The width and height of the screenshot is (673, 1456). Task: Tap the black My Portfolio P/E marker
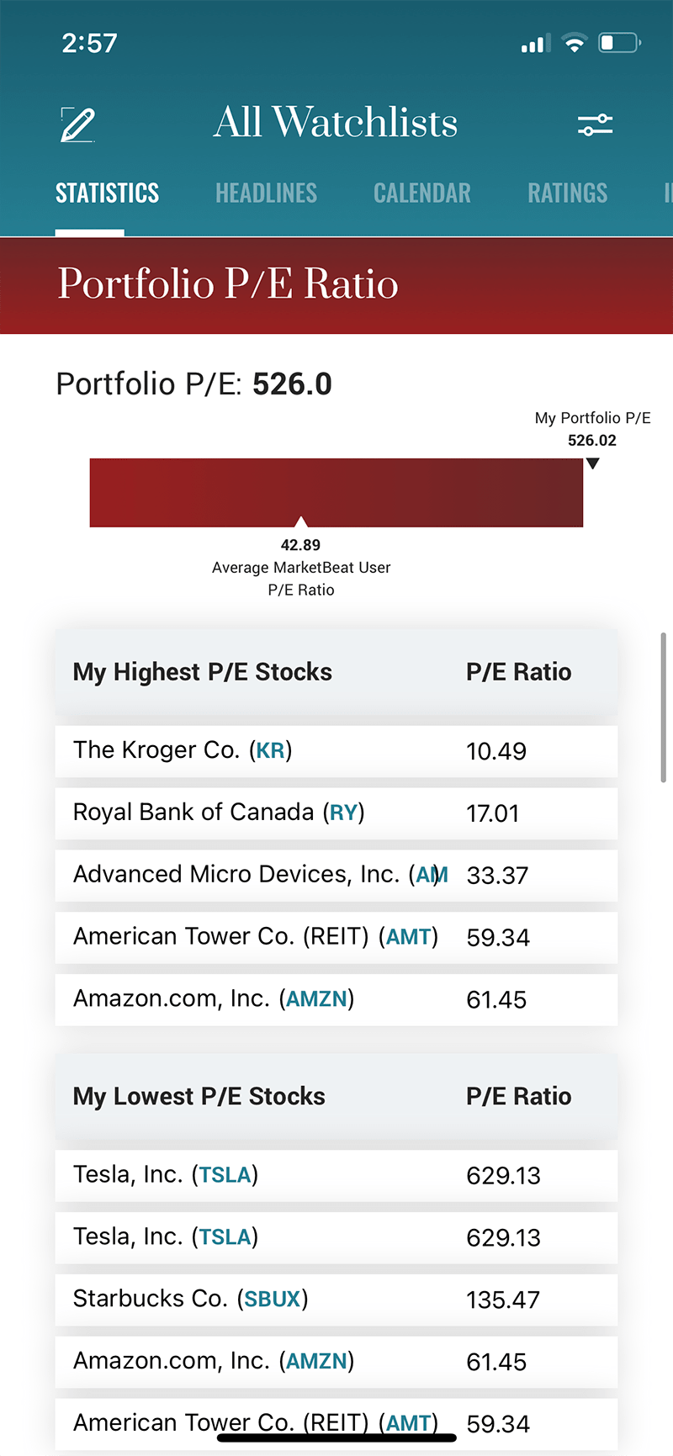[x=593, y=463]
